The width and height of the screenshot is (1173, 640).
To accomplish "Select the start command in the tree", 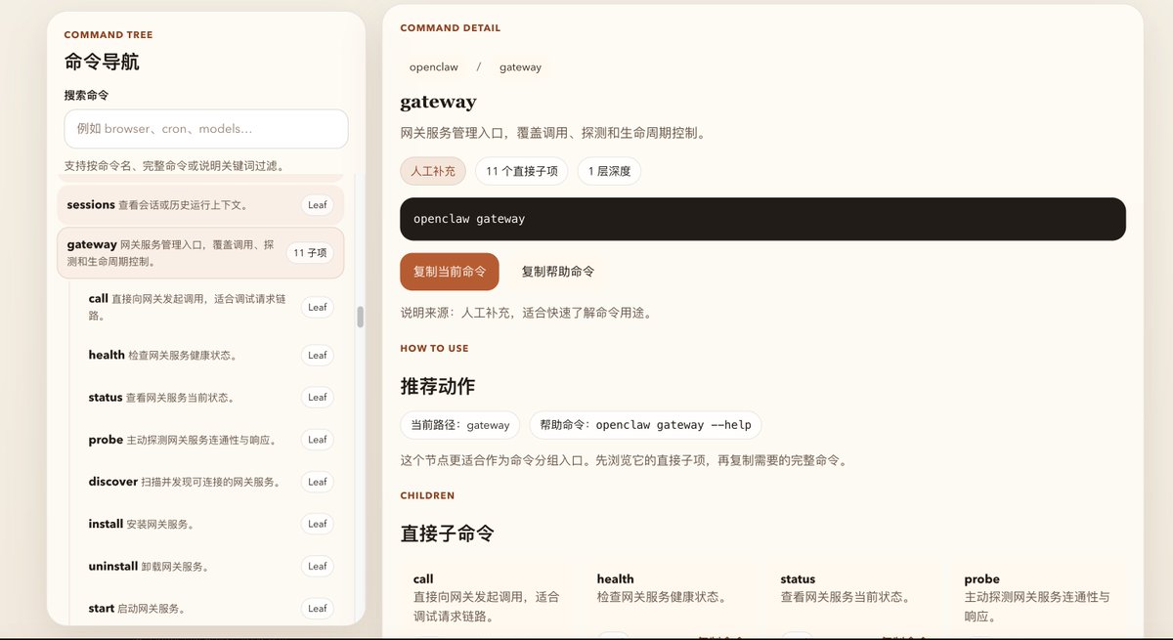I will 210,608.
